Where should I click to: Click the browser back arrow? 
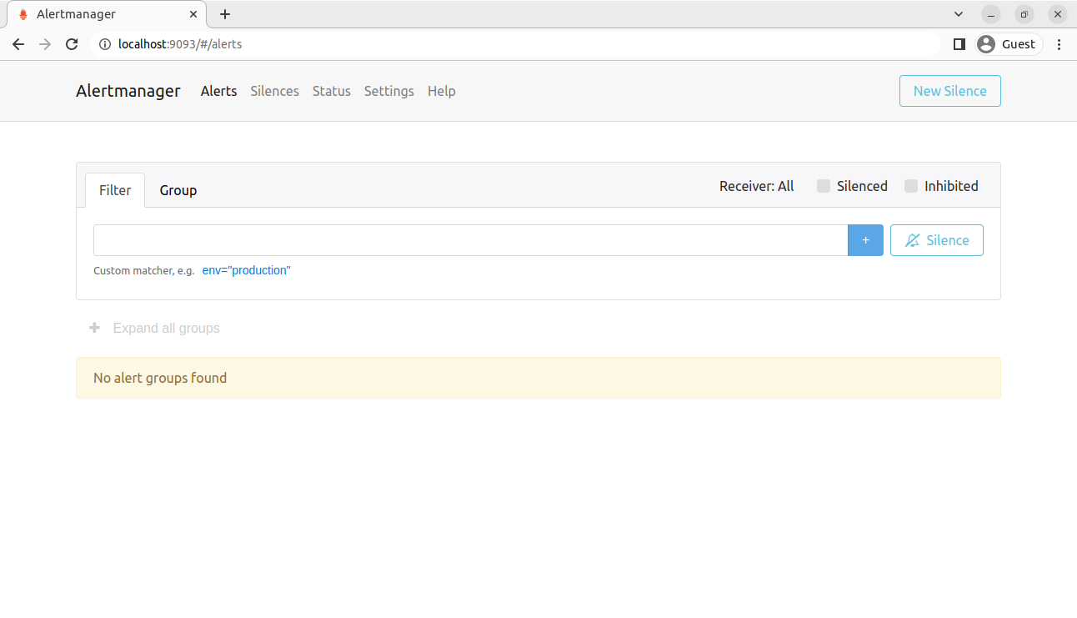point(18,44)
